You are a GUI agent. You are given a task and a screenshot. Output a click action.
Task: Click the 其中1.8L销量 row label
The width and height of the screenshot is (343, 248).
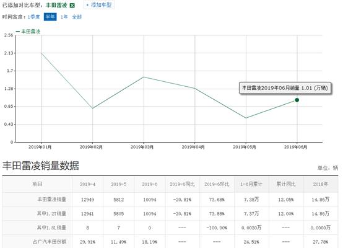pos(51,228)
